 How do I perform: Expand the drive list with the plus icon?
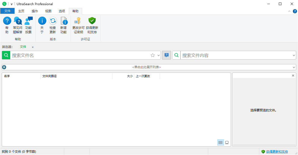click(x=4, y=67)
